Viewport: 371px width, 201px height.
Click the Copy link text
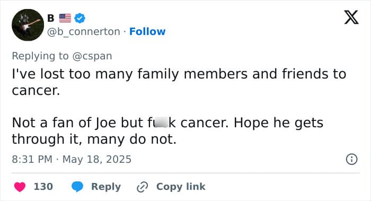pyautogui.click(x=181, y=187)
